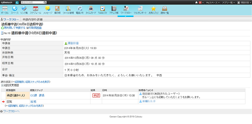
Task: Open the Link collection (リンク集) icon
Action: 24,9
